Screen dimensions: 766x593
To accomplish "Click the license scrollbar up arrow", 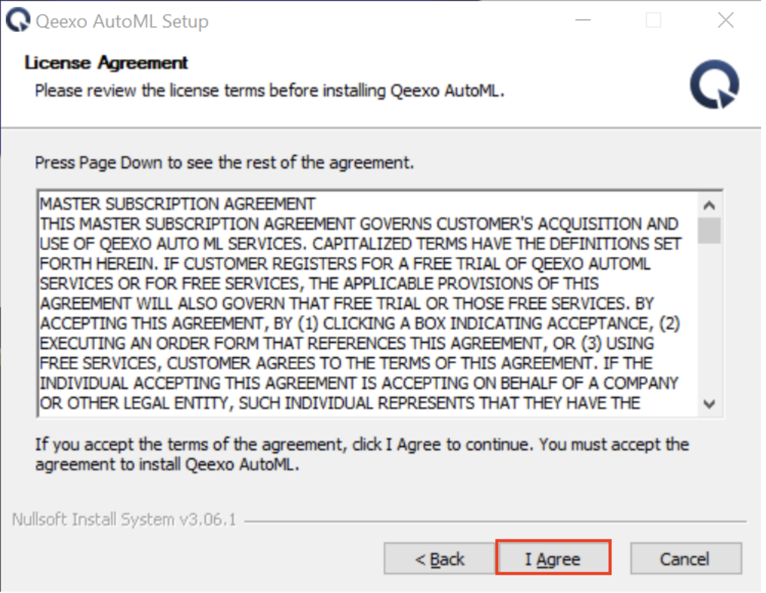I will click(709, 206).
